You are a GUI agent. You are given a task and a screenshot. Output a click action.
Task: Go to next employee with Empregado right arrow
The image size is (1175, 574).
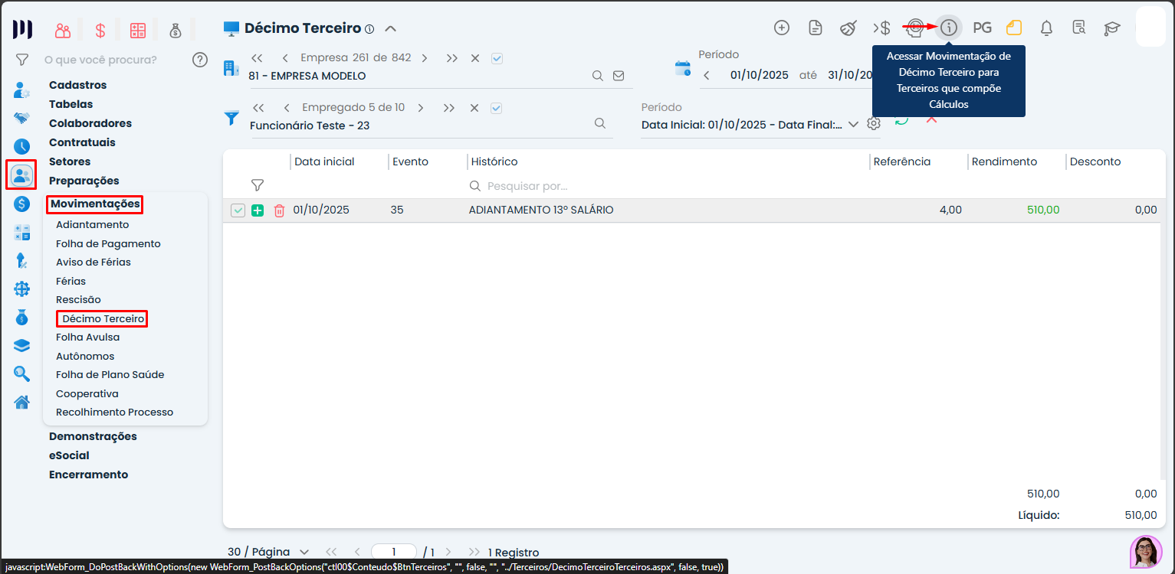422,108
